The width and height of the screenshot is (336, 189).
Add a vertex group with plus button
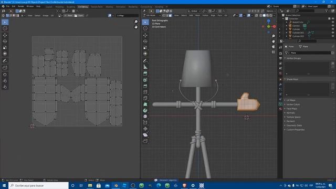(333, 64)
